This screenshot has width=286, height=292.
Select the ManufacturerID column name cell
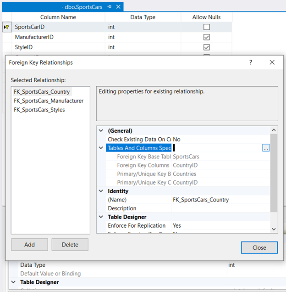tap(58, 37)
